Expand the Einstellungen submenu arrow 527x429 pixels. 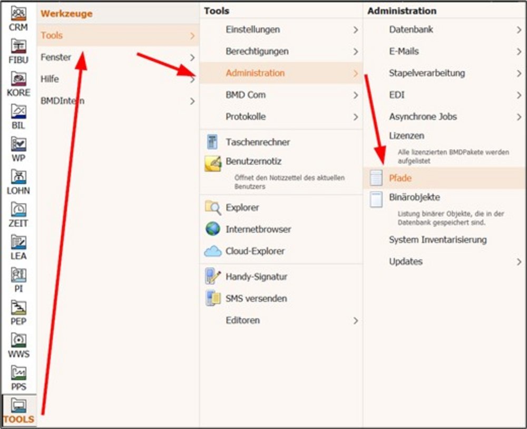tap(356, 30)
